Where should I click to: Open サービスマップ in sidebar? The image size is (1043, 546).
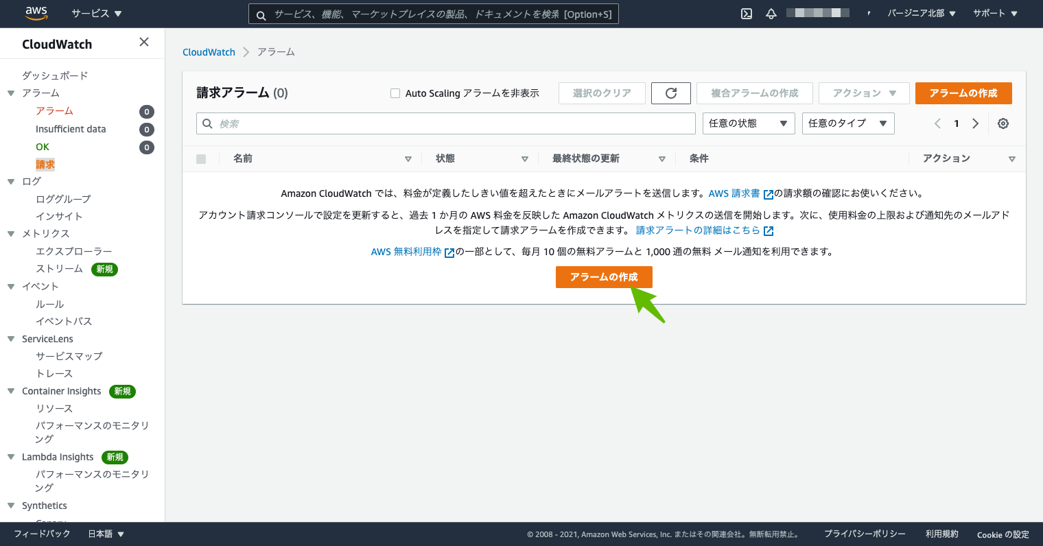tap(69, 356)
